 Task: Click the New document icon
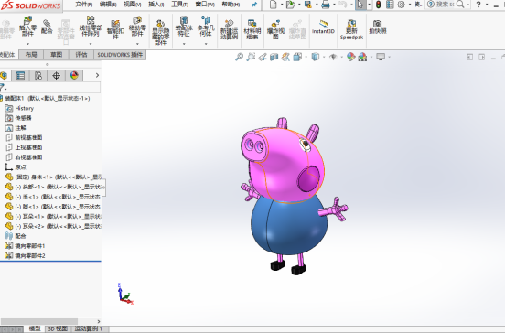[273, 5]
